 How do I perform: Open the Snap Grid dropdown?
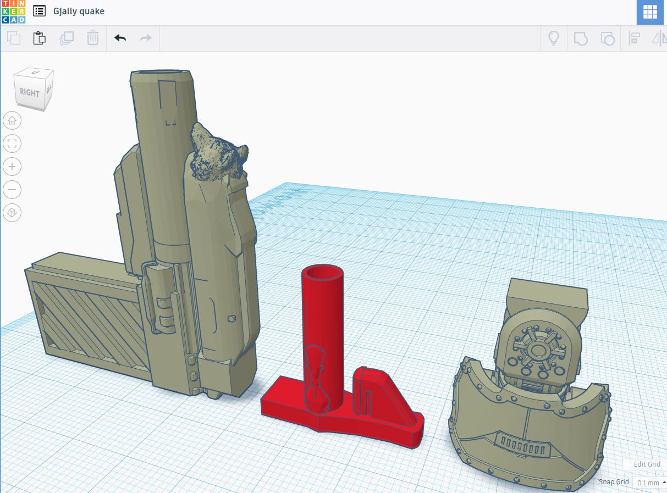point(649,483)
